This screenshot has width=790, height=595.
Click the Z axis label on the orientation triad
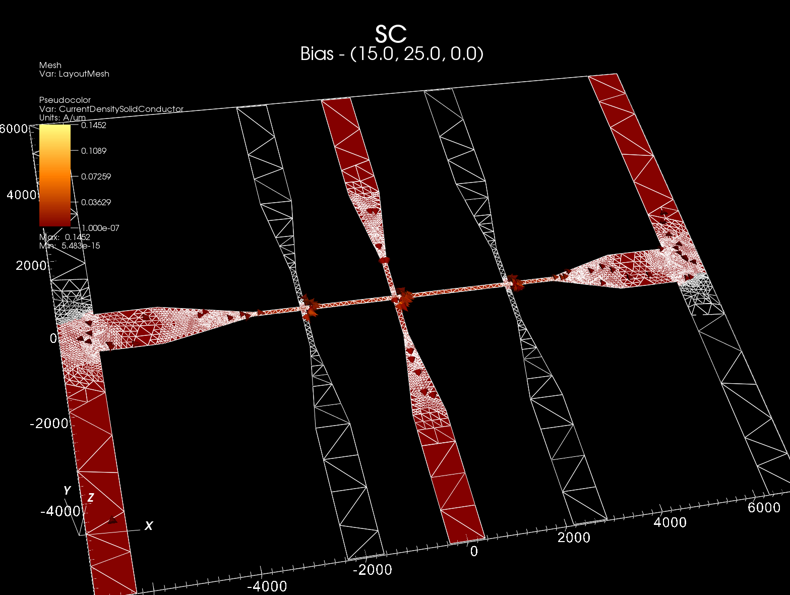[x=91, y=498]
